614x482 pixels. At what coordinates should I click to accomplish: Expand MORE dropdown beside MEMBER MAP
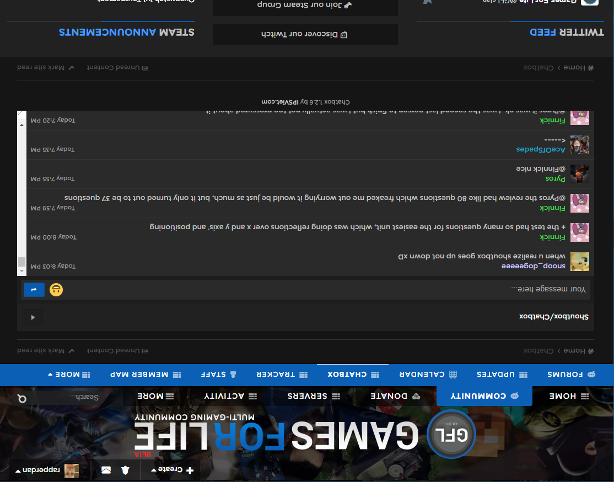(x=69, y=375)
